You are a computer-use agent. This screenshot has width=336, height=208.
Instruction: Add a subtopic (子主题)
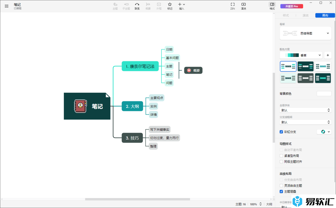pos(126,6)
